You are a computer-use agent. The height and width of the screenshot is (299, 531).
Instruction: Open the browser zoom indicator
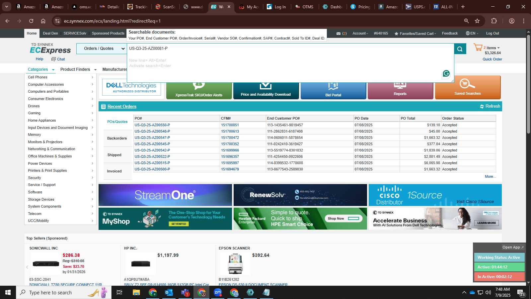pos(466,21)
